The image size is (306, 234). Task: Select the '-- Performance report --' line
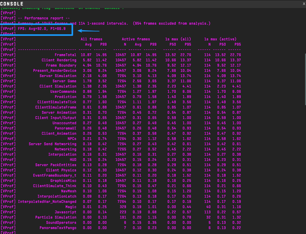click(44, 18)
